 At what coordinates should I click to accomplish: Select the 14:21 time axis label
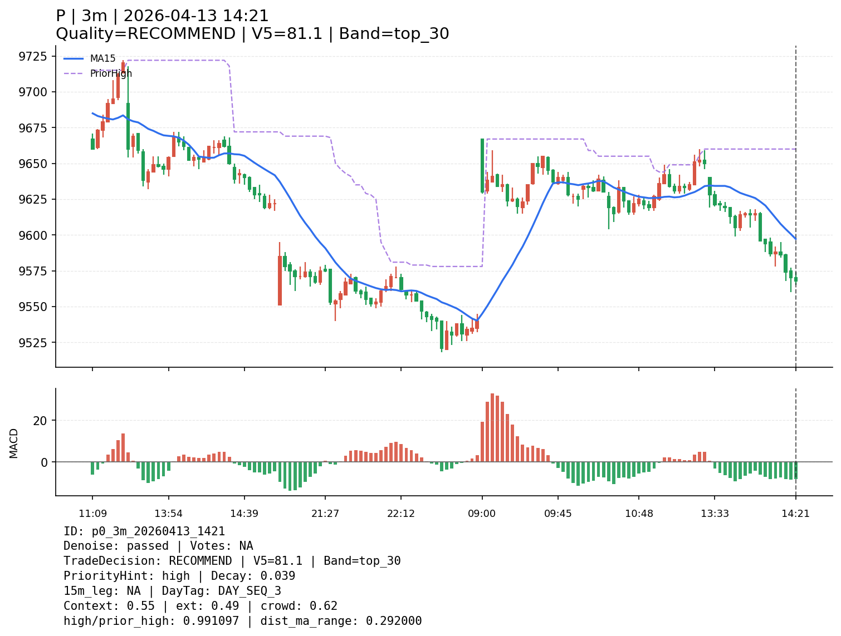(x=795, y=514)
